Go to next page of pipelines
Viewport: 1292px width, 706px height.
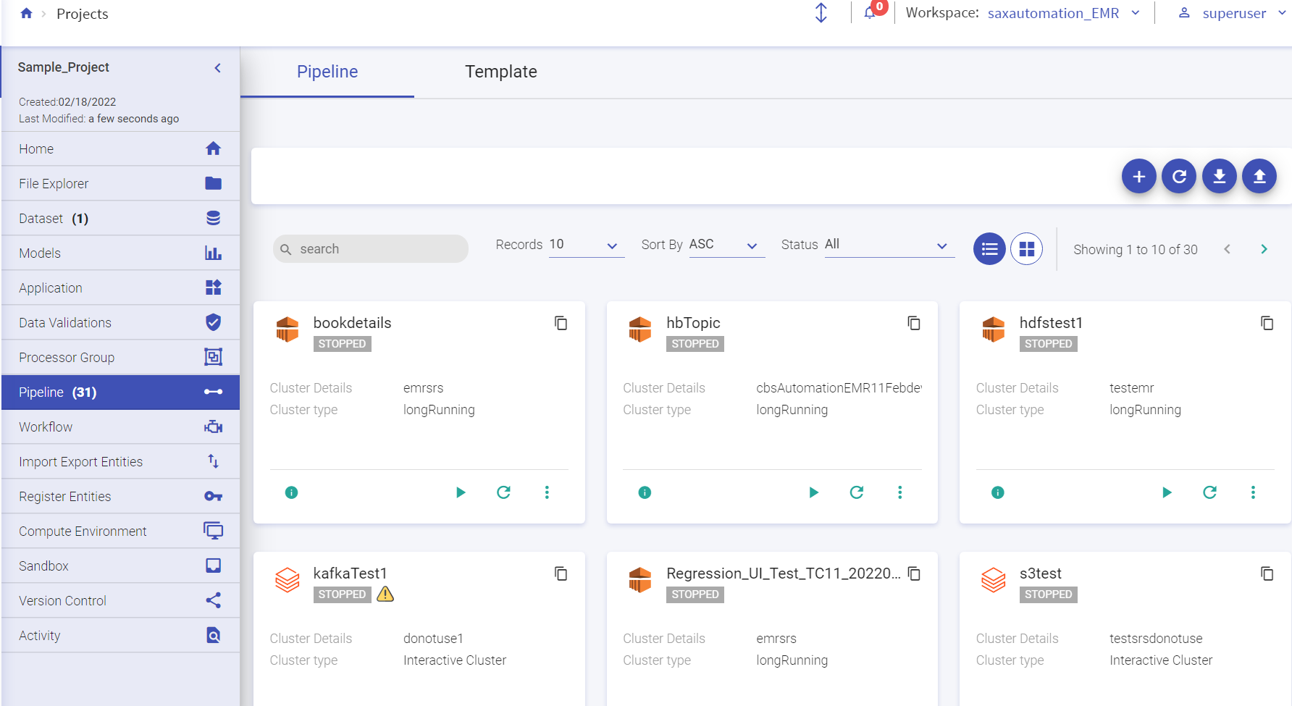(x=1264, y=249)
